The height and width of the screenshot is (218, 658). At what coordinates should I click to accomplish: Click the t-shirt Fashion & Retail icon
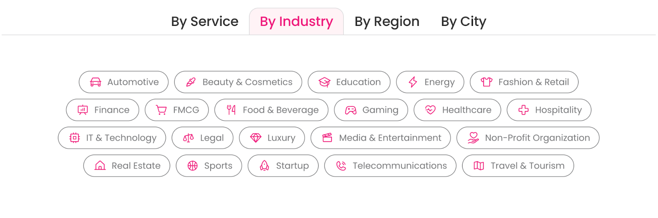pos(487,82)
